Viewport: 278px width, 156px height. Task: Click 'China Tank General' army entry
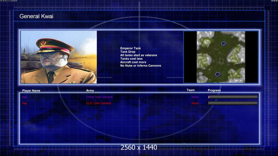tap(99, 97)
